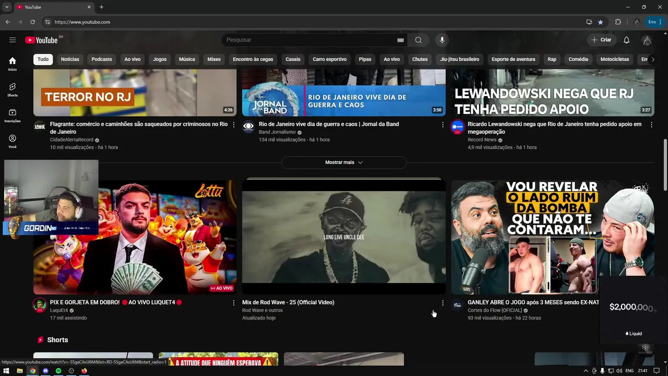Select the Música filter chip
Image resolution: width=668 pixels, height=376 pixels.
(187, 59)
